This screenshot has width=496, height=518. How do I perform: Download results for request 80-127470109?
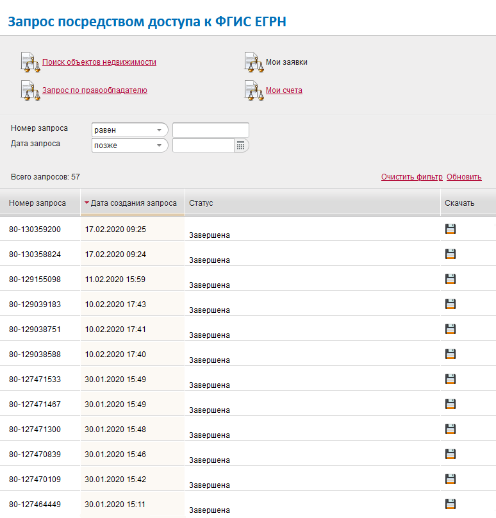point(451,479)
